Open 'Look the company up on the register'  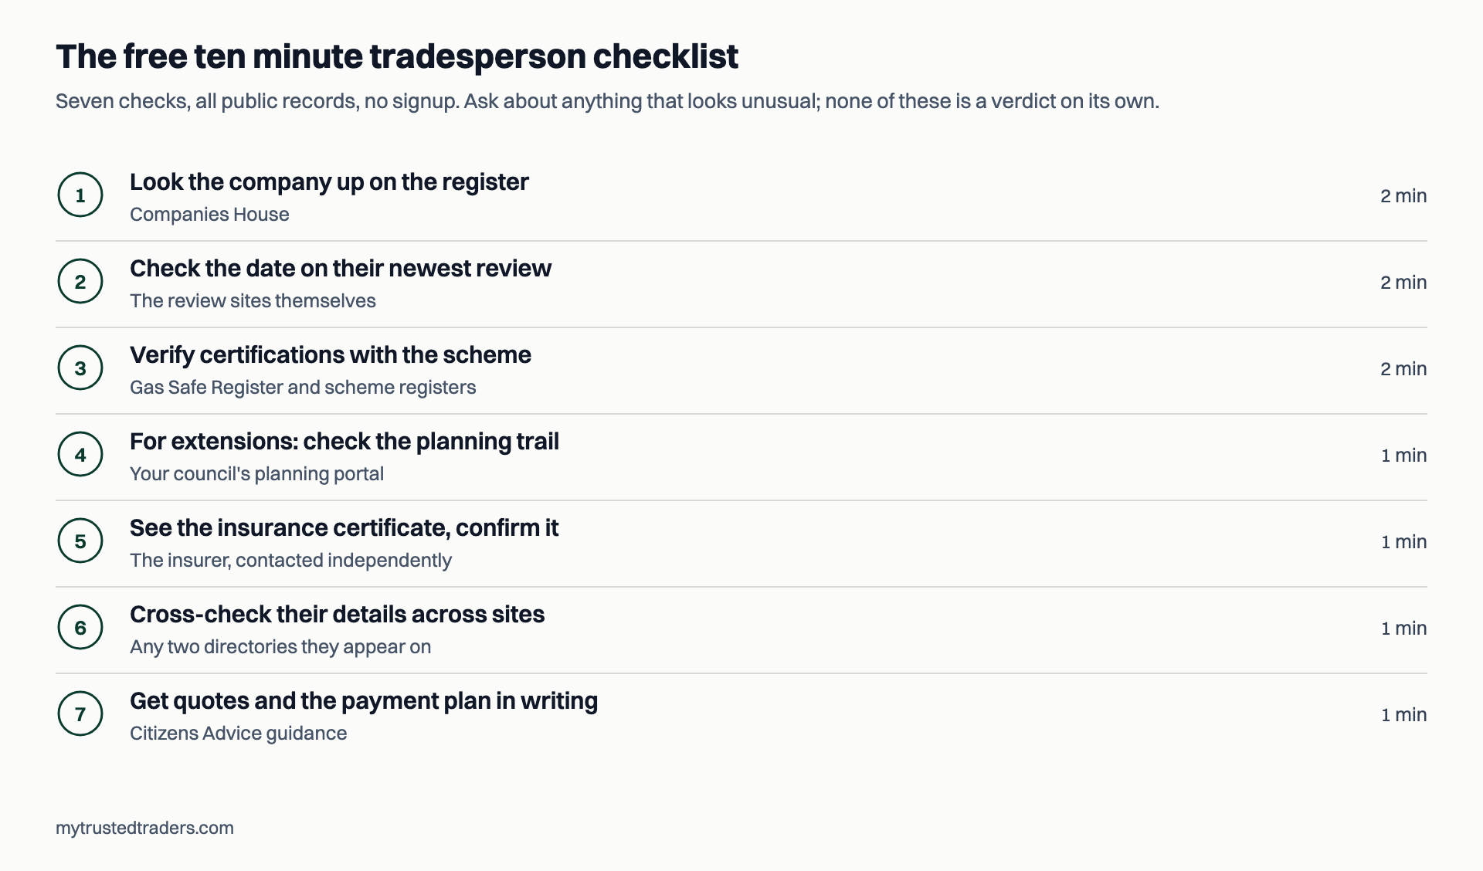[x=329, y=182]
